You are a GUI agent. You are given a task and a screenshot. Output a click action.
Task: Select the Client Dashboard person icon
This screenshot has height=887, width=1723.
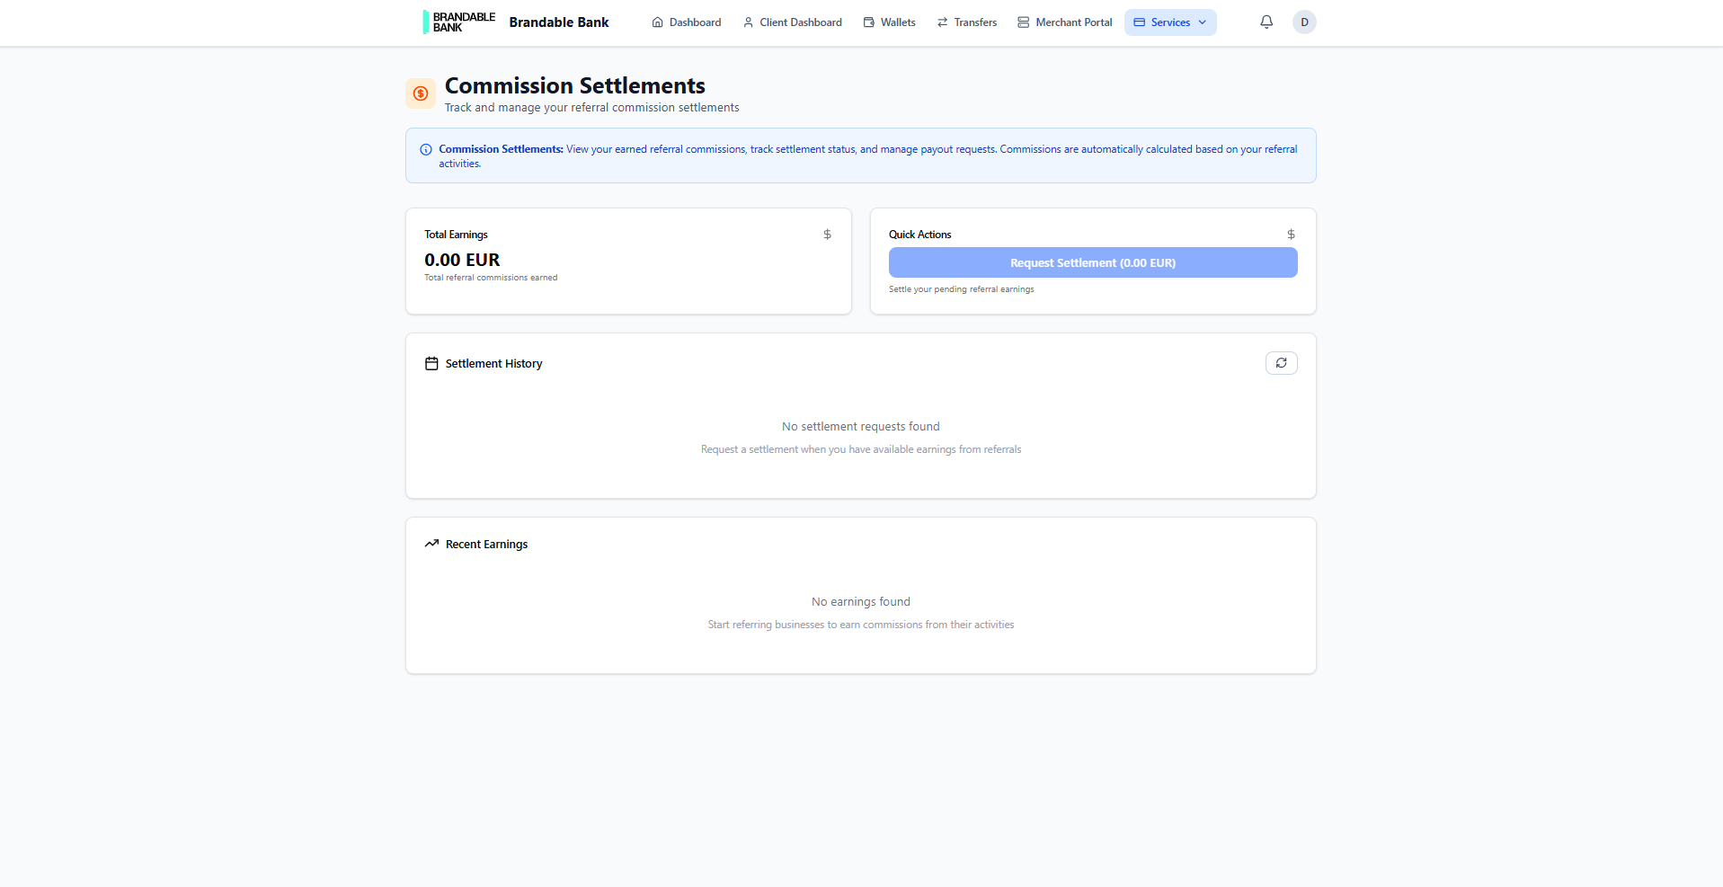coord(747,22)
